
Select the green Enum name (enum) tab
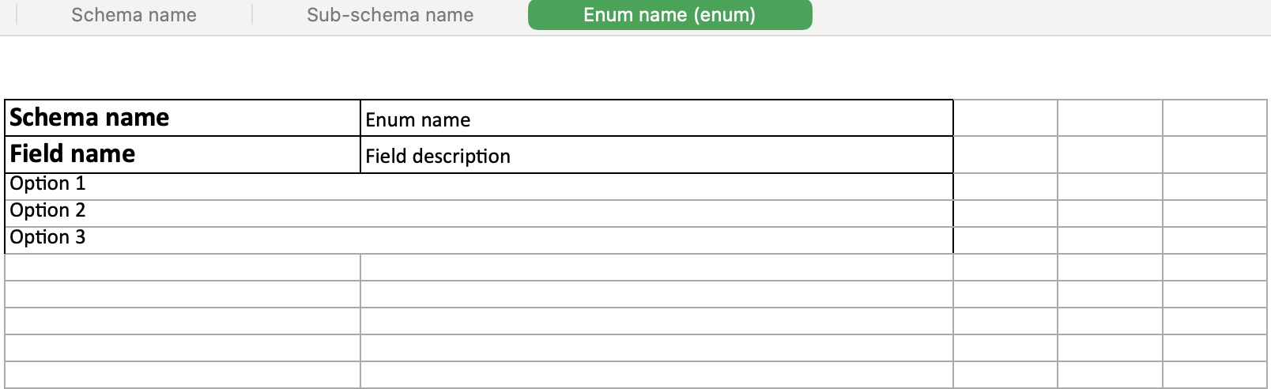click(x=669, y=15)
